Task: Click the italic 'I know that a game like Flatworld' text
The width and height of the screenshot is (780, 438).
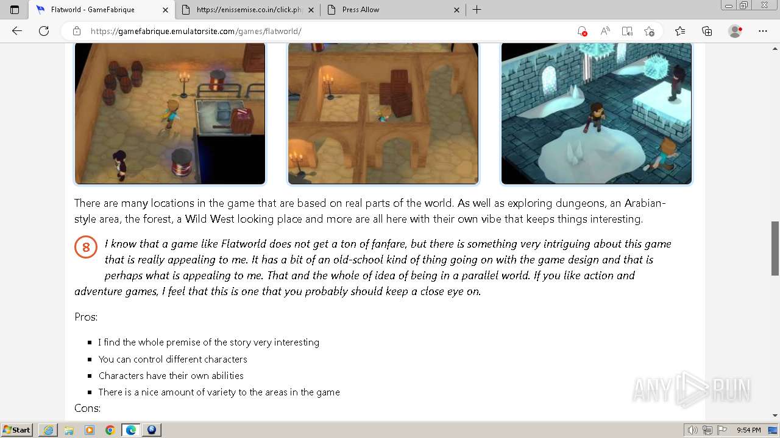Action: (373, 268)
